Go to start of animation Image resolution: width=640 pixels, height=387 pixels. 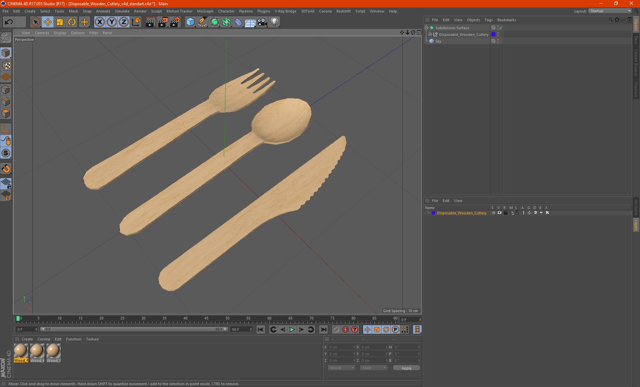click(261, 330)
